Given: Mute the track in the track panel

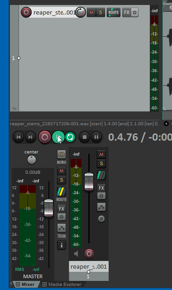Looking at the screenshot, I should 91,12.
